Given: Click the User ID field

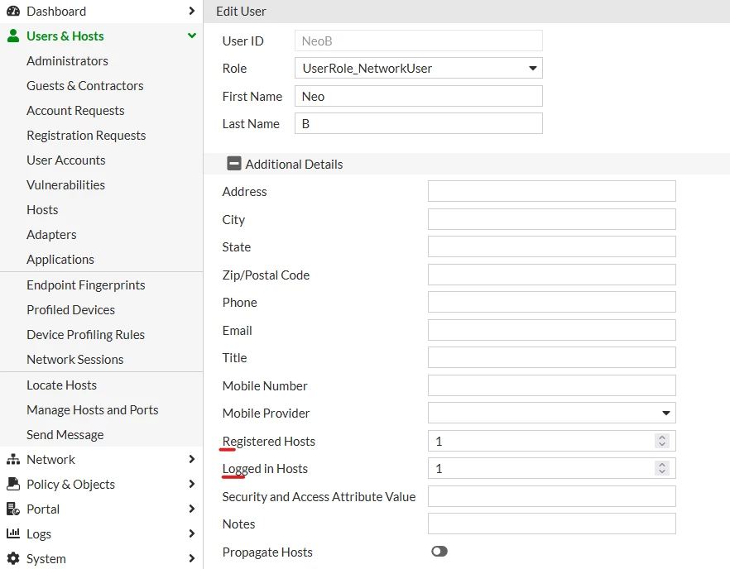Looking at the screenshot, I should 419,41.
